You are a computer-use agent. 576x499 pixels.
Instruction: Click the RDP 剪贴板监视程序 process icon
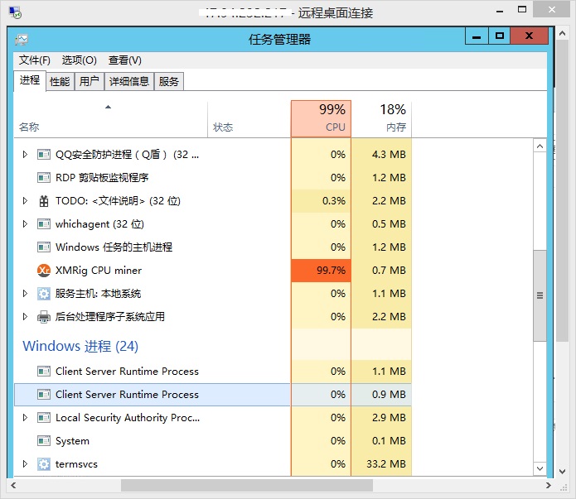pyautogui.click(x=44, y=178)
